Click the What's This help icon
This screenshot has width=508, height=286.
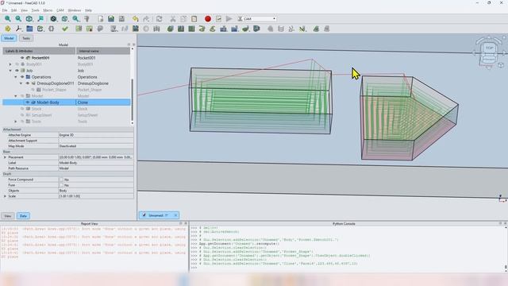pos(87,19)
